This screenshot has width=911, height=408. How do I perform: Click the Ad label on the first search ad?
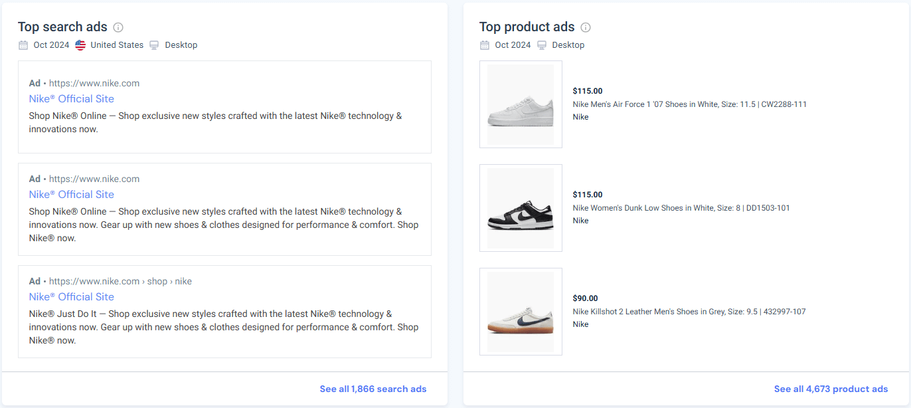tap(34, 83)
